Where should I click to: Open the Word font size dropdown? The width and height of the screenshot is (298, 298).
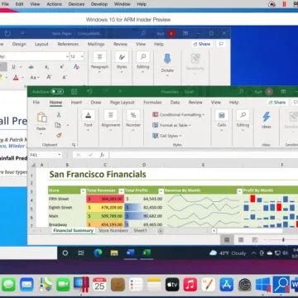pyautogui.click(x=82, y=56)
